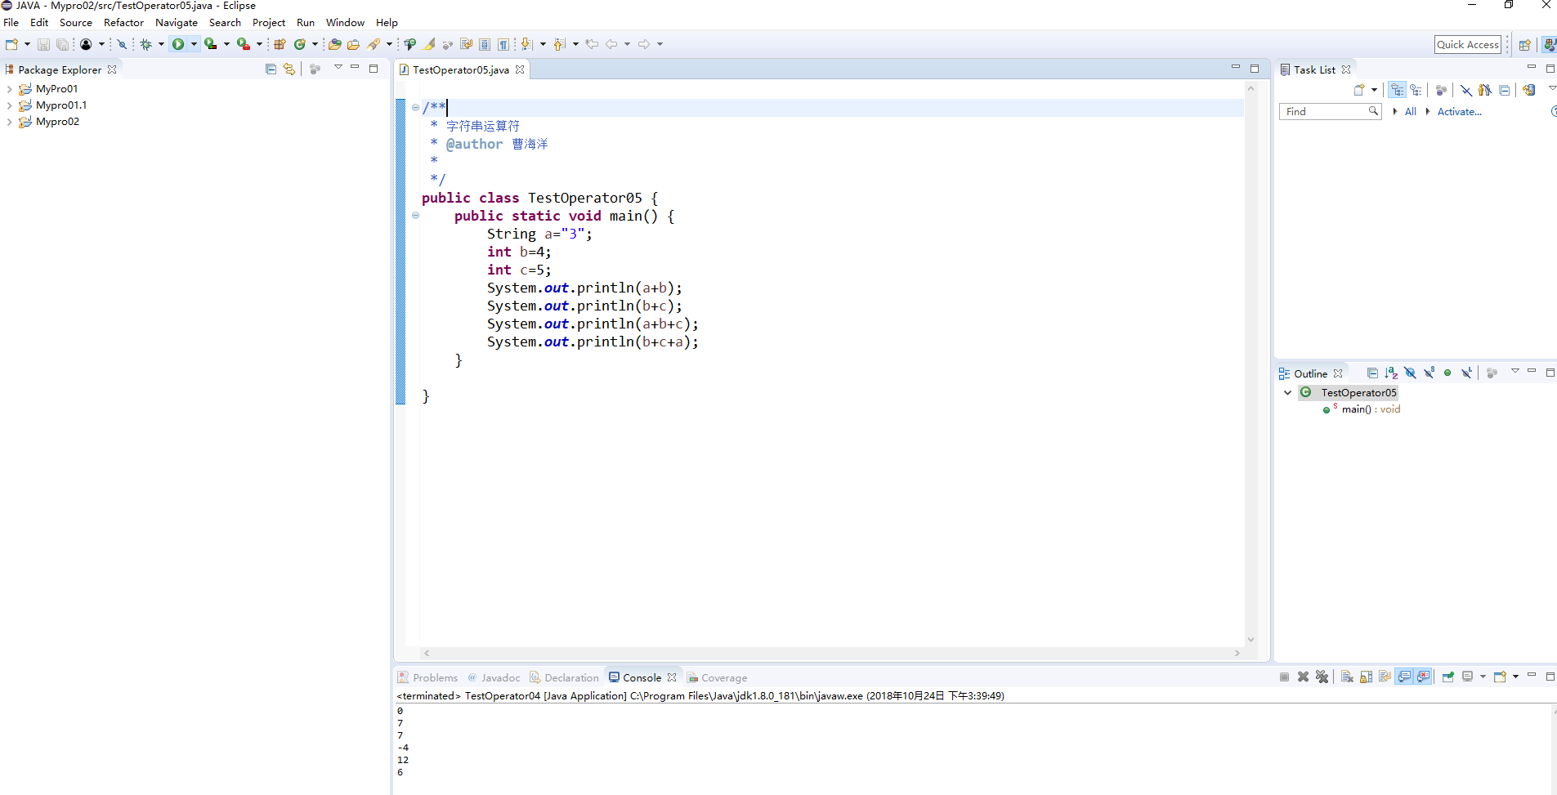Toggle Show Whitespace Characters icon
The width and height of the screenshot is (1557, 795).
[503, 44]
